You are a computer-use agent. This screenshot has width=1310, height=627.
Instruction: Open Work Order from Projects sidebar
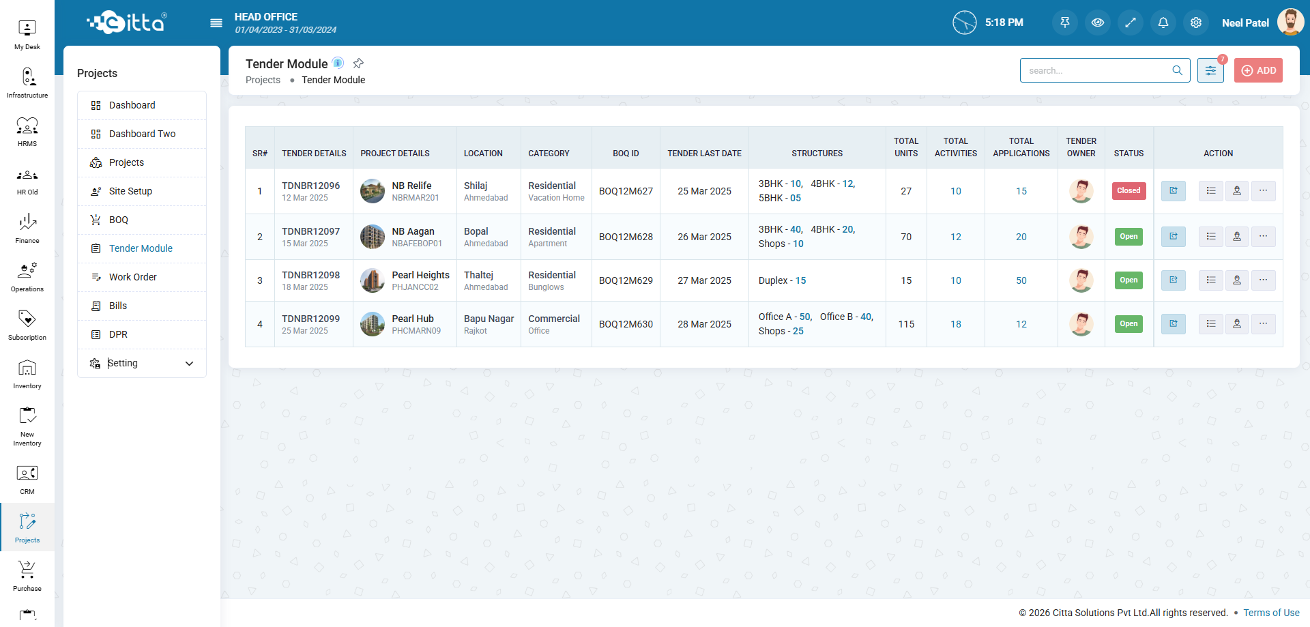[133, 277]
